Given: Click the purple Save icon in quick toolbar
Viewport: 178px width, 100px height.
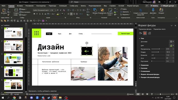Looking at the screenshot, I should click(43, 21).
